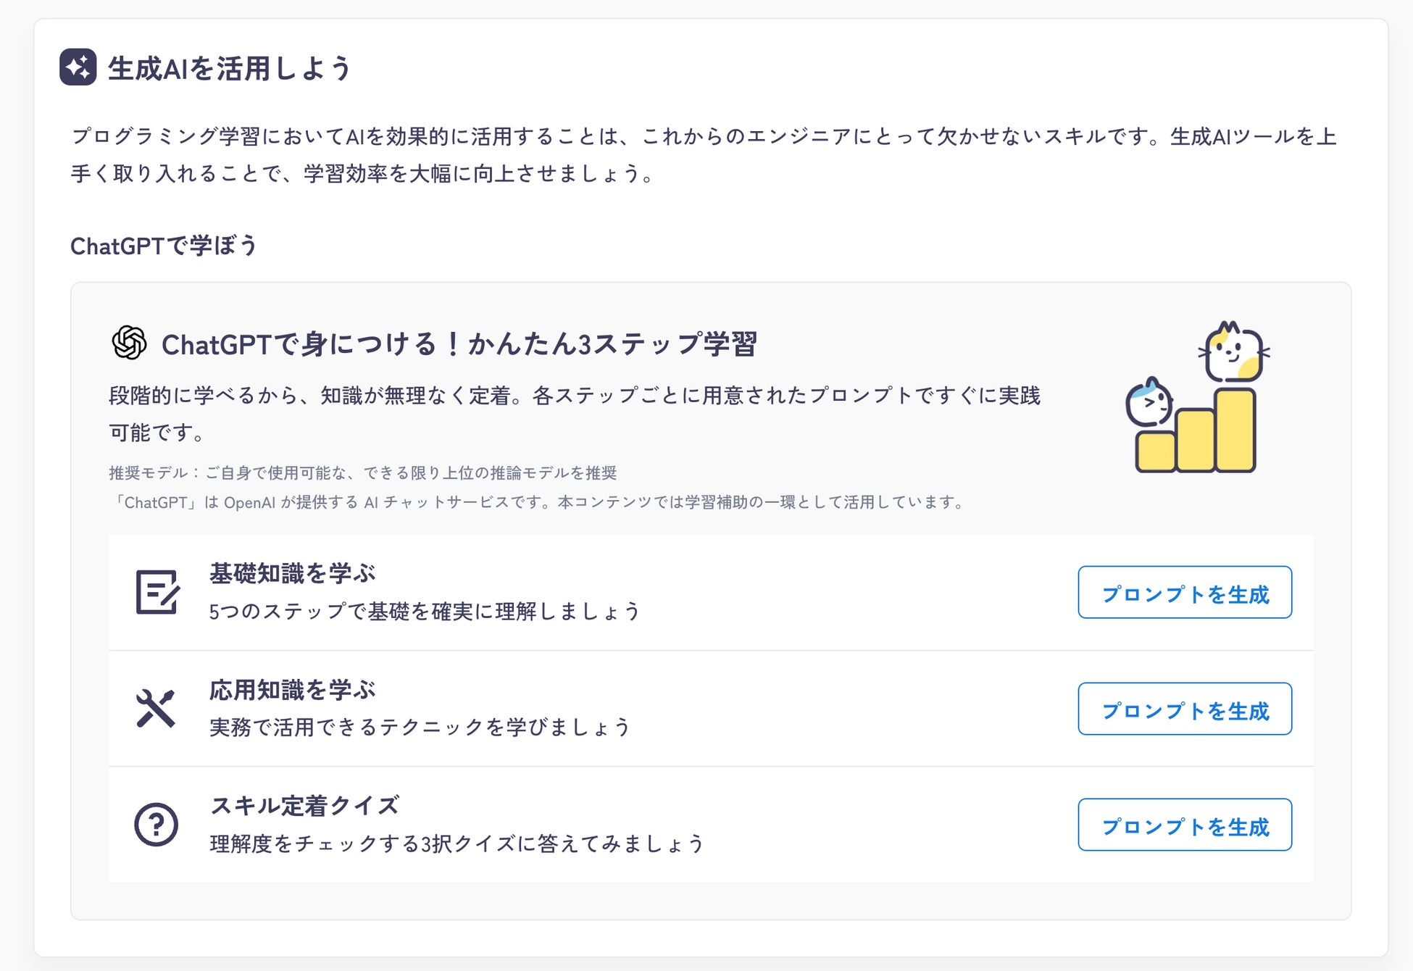Click the OpenAI service disclaimer text
Screen dimensions: 1413x971
(x=537, y=502)
